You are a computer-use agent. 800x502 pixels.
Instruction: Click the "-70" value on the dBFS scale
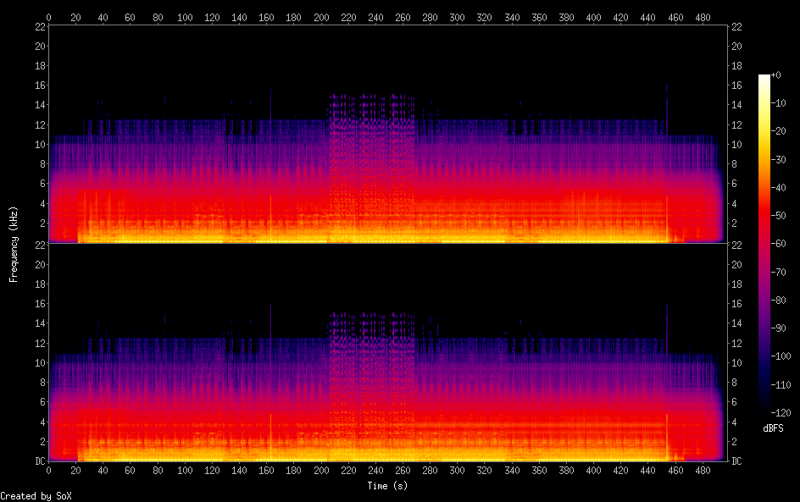(778, 272)
